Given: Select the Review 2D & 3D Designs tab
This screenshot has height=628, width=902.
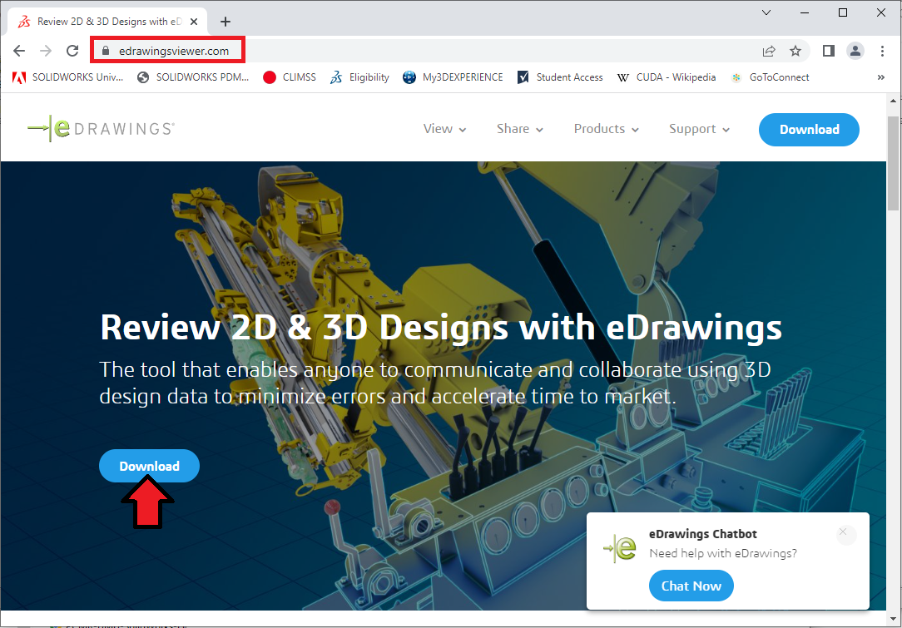Looking at the screenshot, I should 108,22.
